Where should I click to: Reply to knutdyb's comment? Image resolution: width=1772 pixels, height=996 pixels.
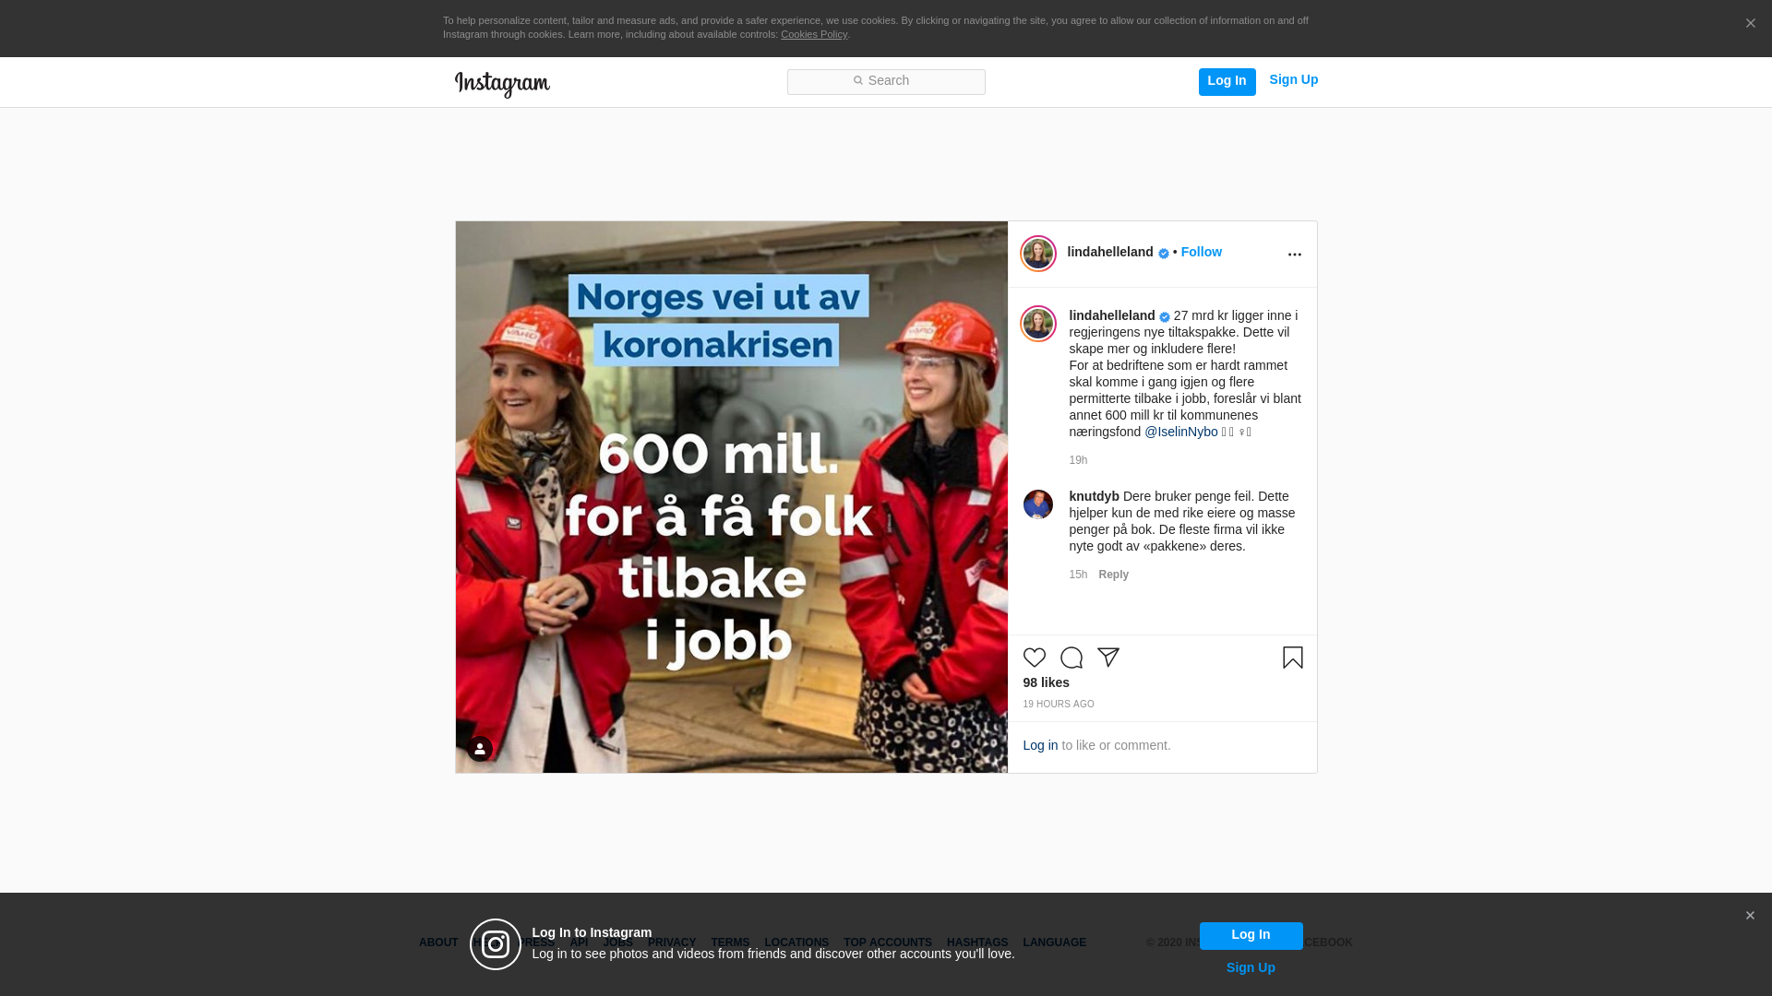[1113, 575]
